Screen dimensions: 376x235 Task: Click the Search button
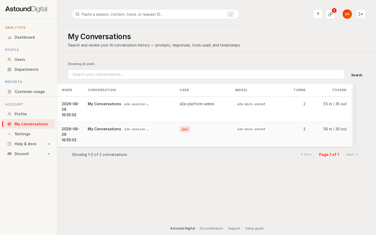[x=357, y=75]
